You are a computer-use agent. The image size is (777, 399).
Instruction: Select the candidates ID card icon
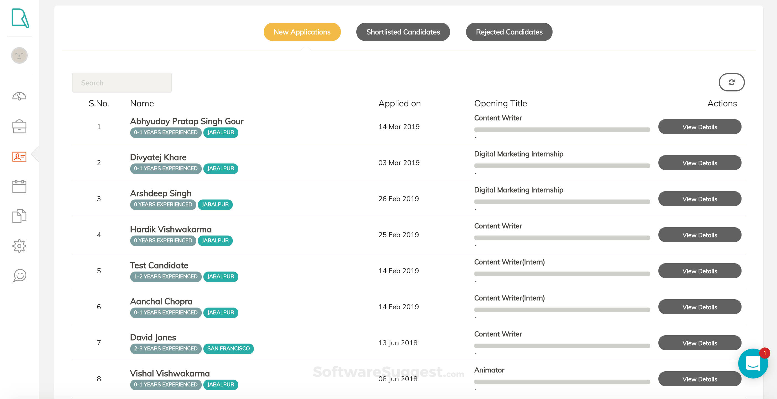click(x=19, y=157)
